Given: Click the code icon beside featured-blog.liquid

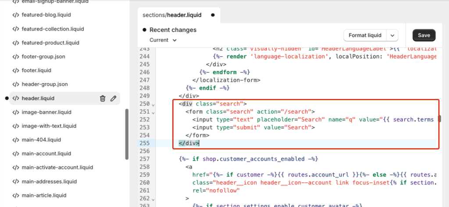Looking at the screenshot, I should [15, 15].
